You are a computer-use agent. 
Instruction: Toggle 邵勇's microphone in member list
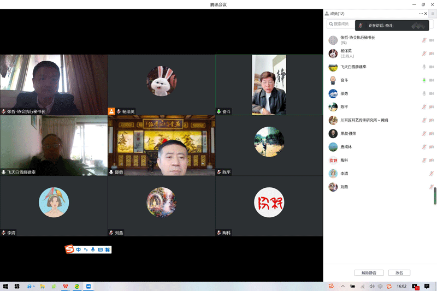click(424, 94)
